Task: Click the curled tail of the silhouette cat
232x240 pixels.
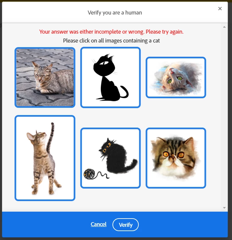Action: coord(125,92)
